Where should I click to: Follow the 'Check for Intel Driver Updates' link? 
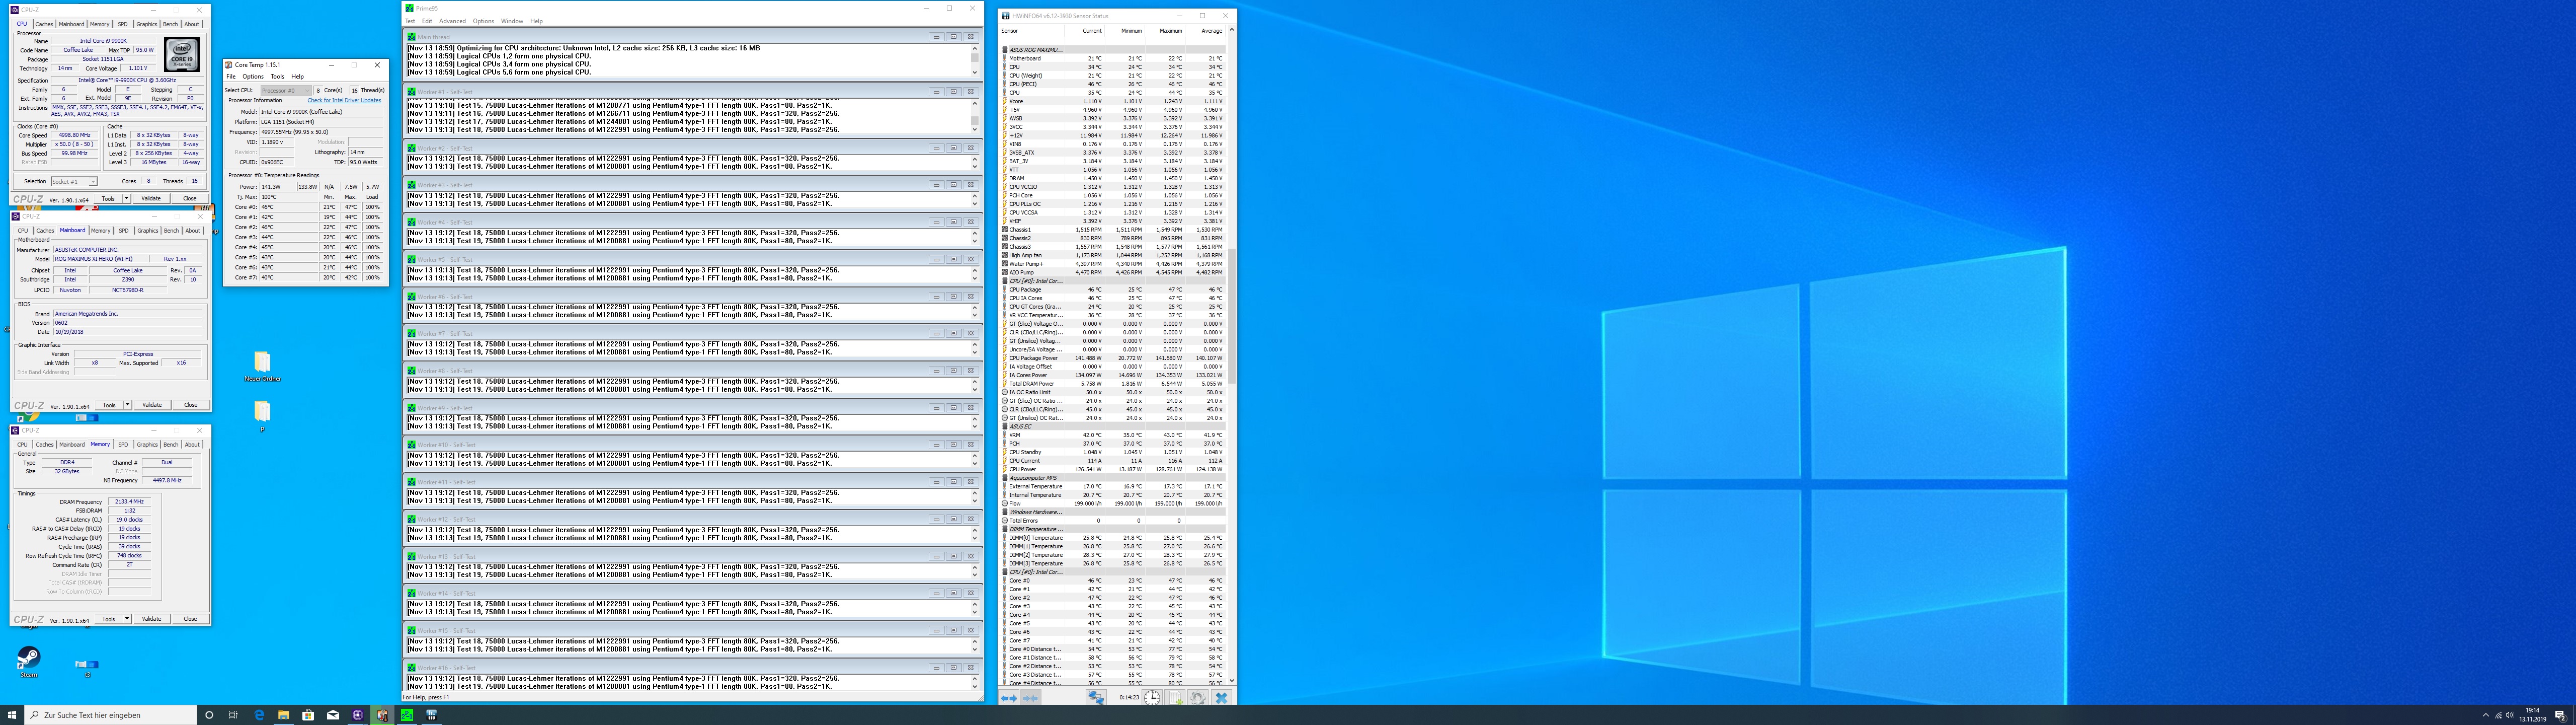pos(344,100)
